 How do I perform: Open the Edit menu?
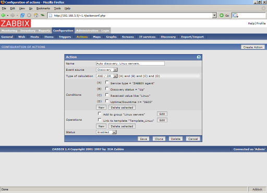pos(13,8)
